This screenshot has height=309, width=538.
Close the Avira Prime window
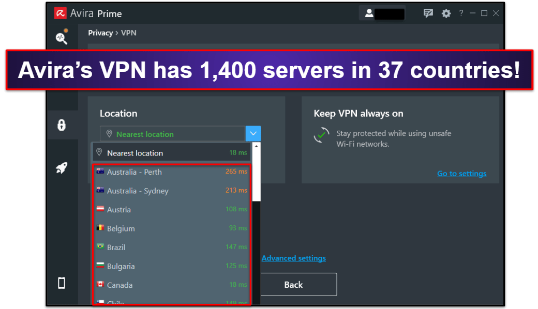click(x=496, y=13)
